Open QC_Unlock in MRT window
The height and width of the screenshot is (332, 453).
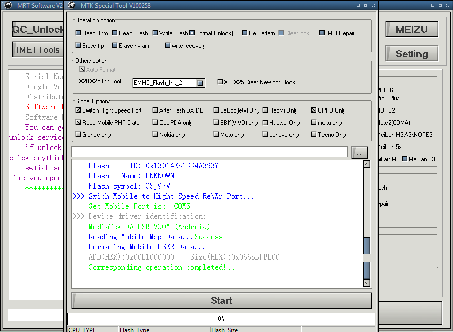pyautogui.click(x=38, y=29)
